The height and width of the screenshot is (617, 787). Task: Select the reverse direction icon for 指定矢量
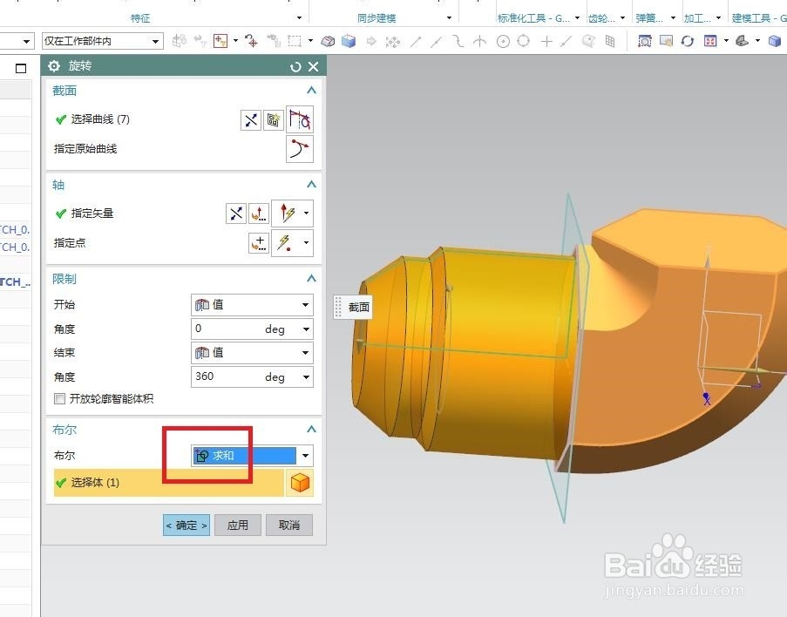[x=235, y=213]
